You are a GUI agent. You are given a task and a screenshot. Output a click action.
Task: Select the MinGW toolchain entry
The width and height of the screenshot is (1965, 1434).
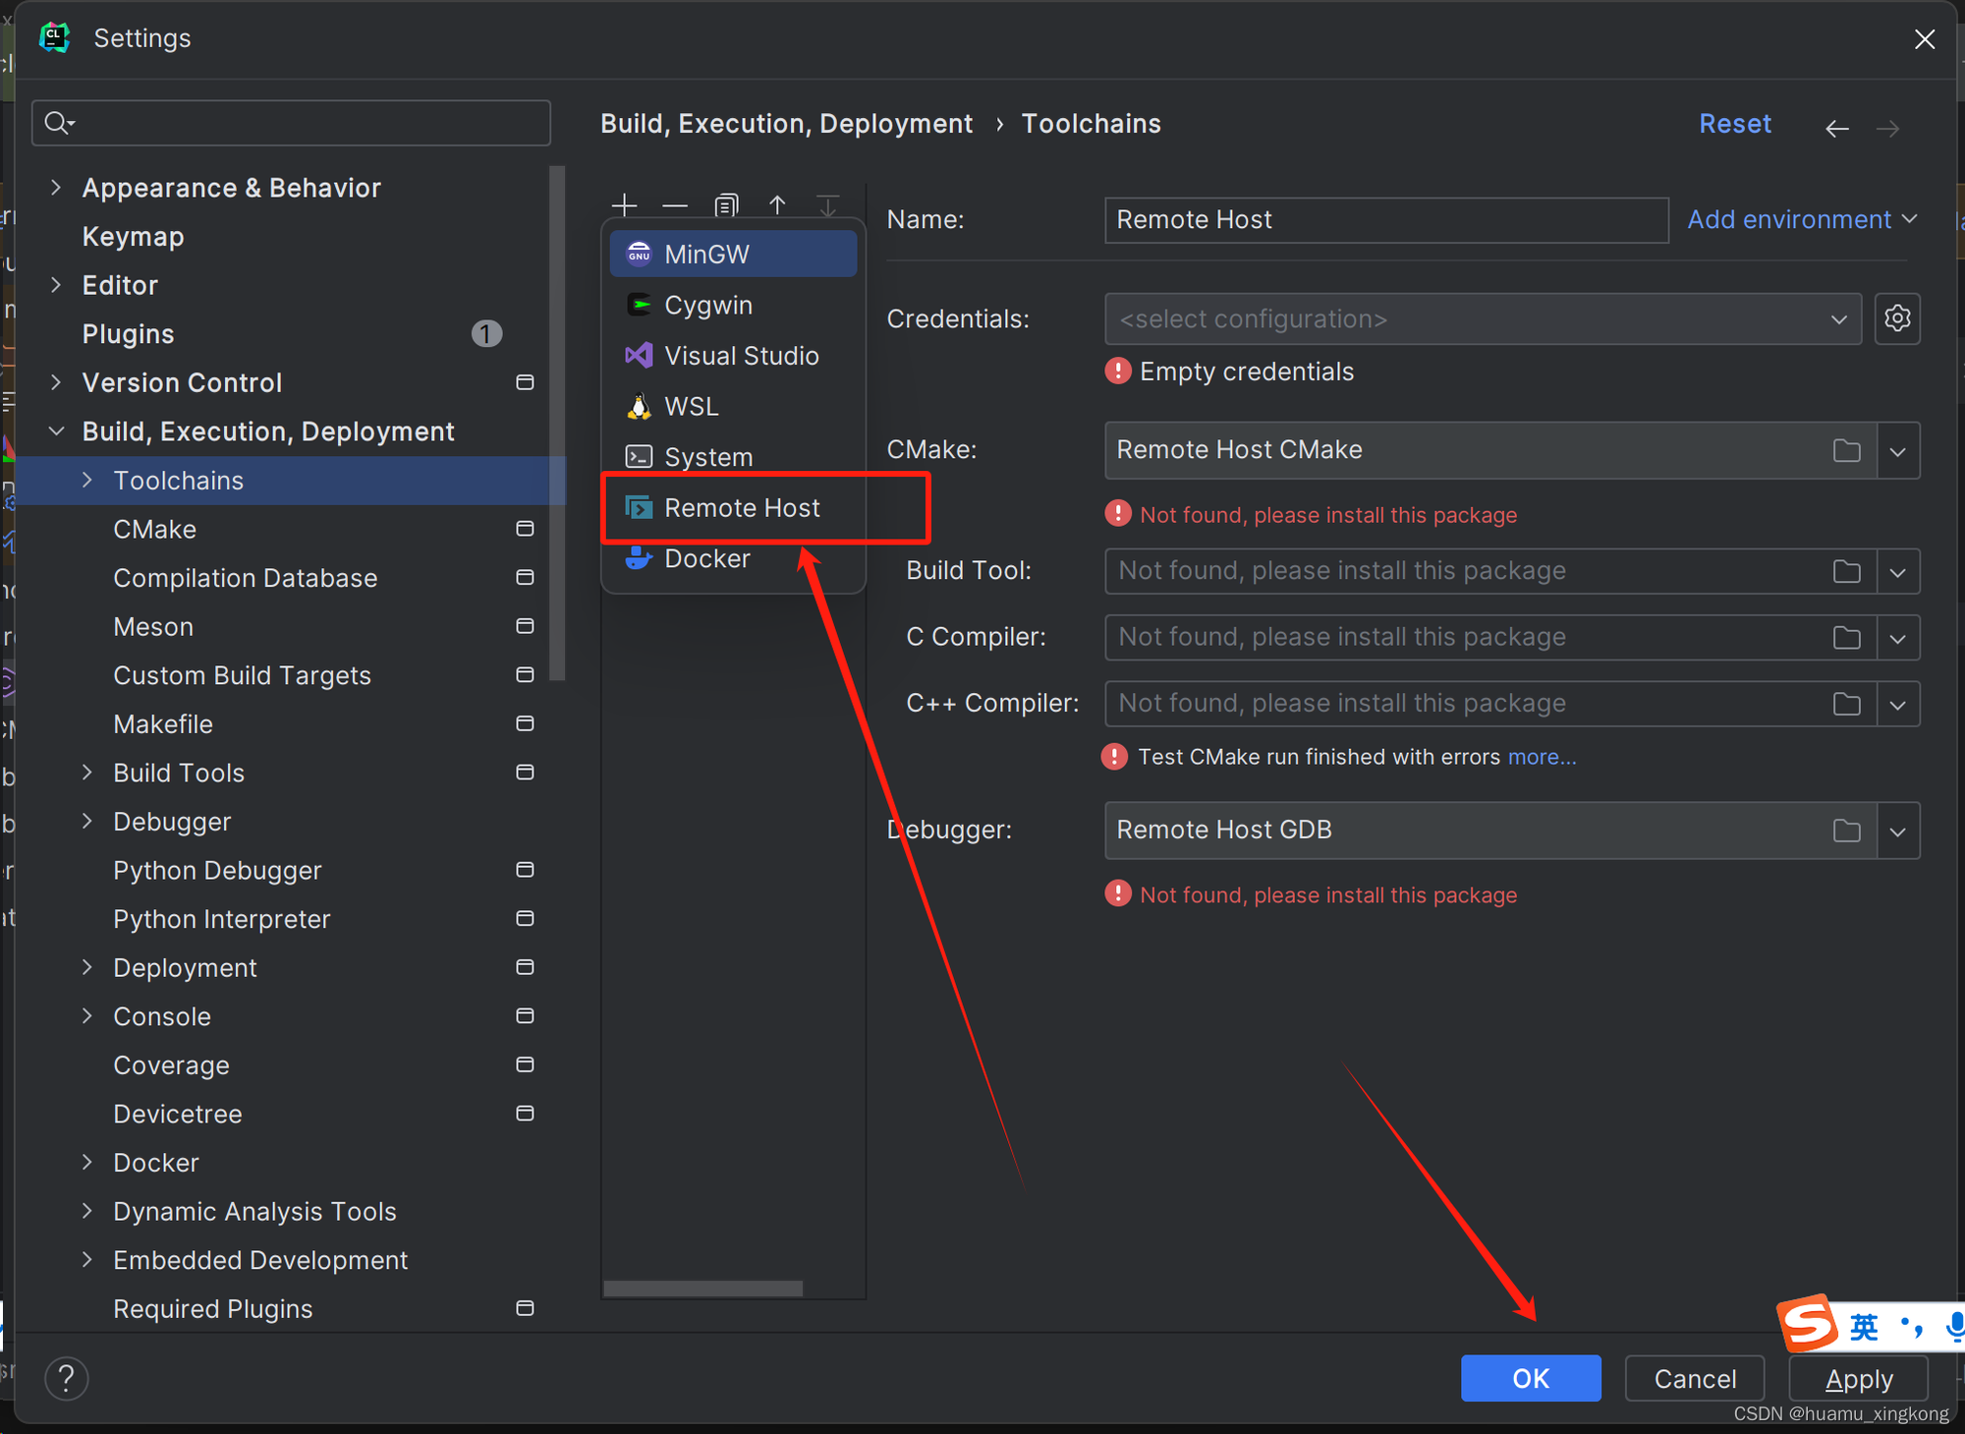pyautogui.click(x=706, y=254)
